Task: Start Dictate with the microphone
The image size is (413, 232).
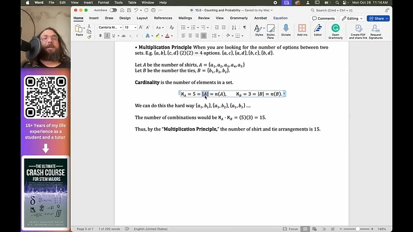Action: tap(286, 30)
